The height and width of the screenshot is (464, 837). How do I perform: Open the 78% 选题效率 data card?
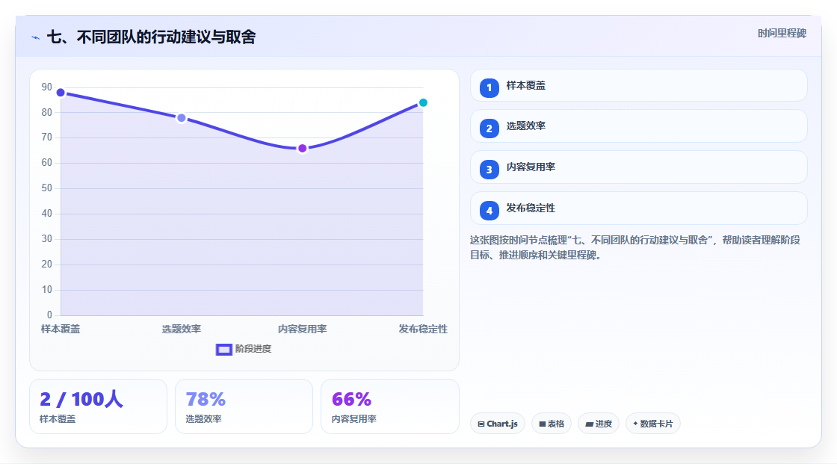click(244, 406)
